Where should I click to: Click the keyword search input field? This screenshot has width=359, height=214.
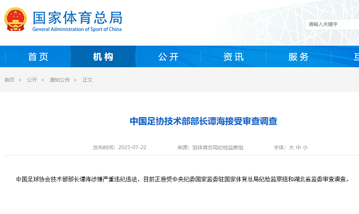332,24
